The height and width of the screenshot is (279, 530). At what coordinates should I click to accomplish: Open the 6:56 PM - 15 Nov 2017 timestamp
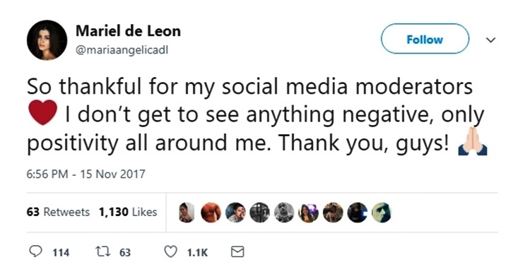pos(86,174)
